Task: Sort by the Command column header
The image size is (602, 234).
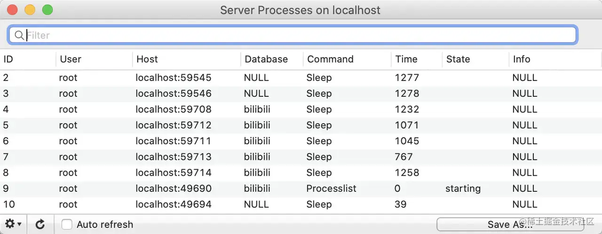Action: [330, 59]
